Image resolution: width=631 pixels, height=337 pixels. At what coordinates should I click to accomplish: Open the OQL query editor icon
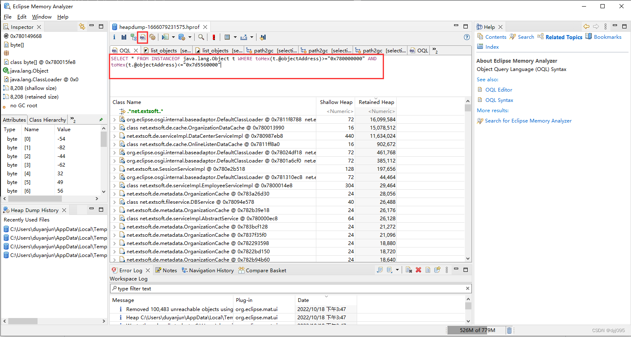point(143,37)
